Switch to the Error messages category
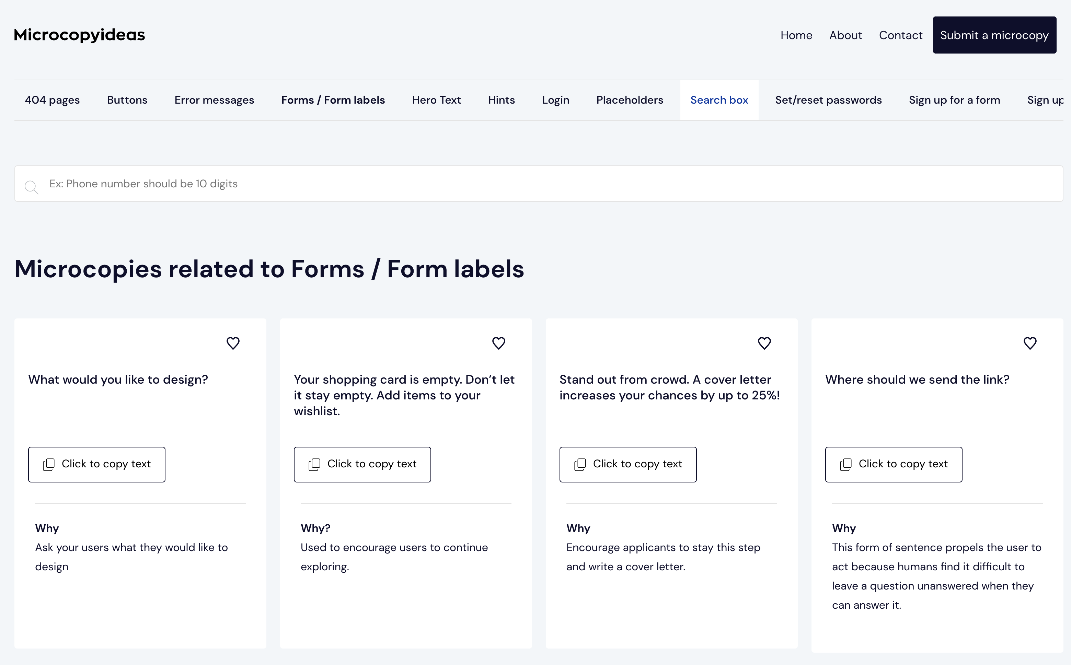This screenshot has width=1071, height=665. [214, 100]
